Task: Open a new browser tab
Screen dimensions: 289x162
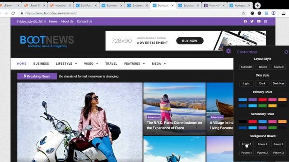Action: (257, 5)
